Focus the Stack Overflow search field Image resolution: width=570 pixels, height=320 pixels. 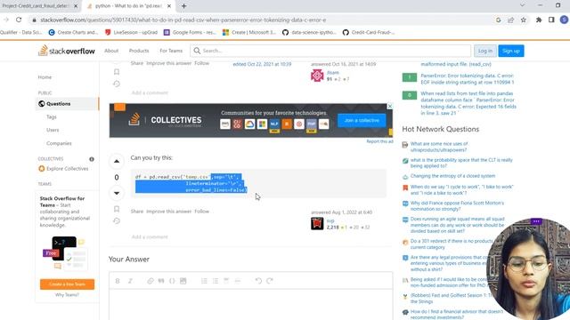pyautogui.click(x=330, y=51)
